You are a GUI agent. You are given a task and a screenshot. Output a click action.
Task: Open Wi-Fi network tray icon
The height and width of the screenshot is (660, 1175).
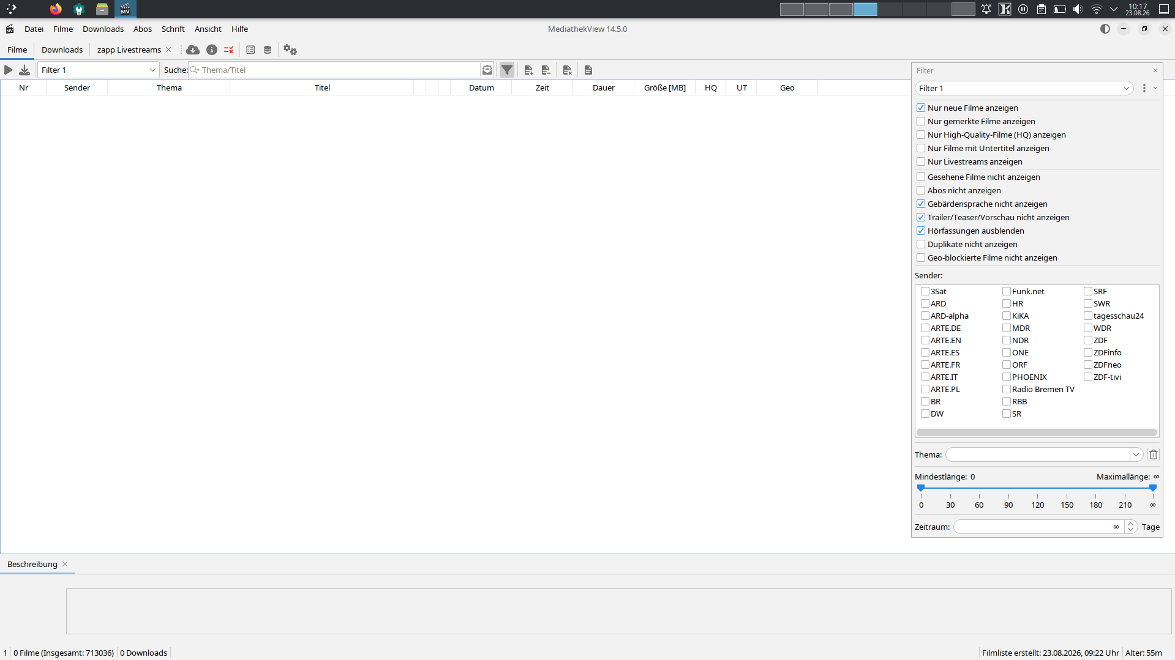click(1097, 9)
